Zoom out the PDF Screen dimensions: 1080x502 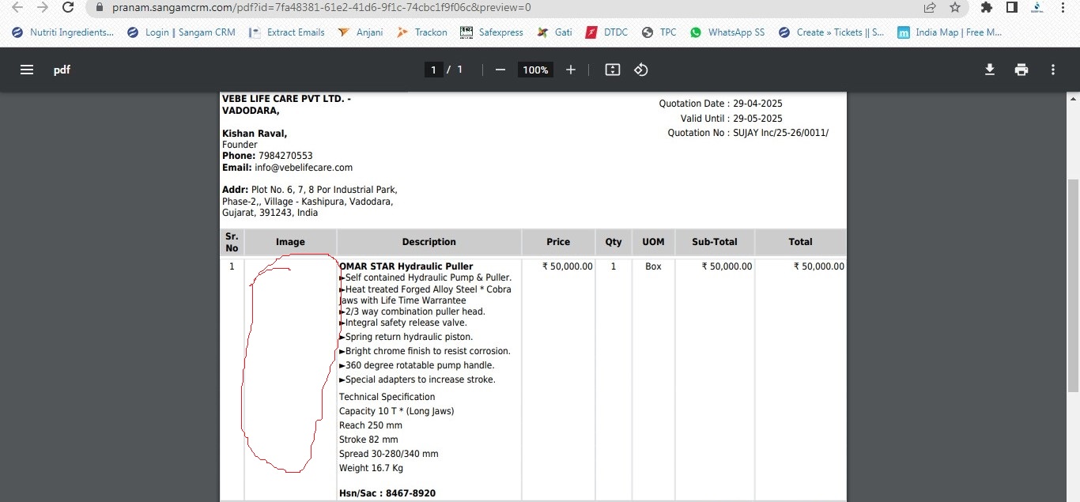[500, 70]
